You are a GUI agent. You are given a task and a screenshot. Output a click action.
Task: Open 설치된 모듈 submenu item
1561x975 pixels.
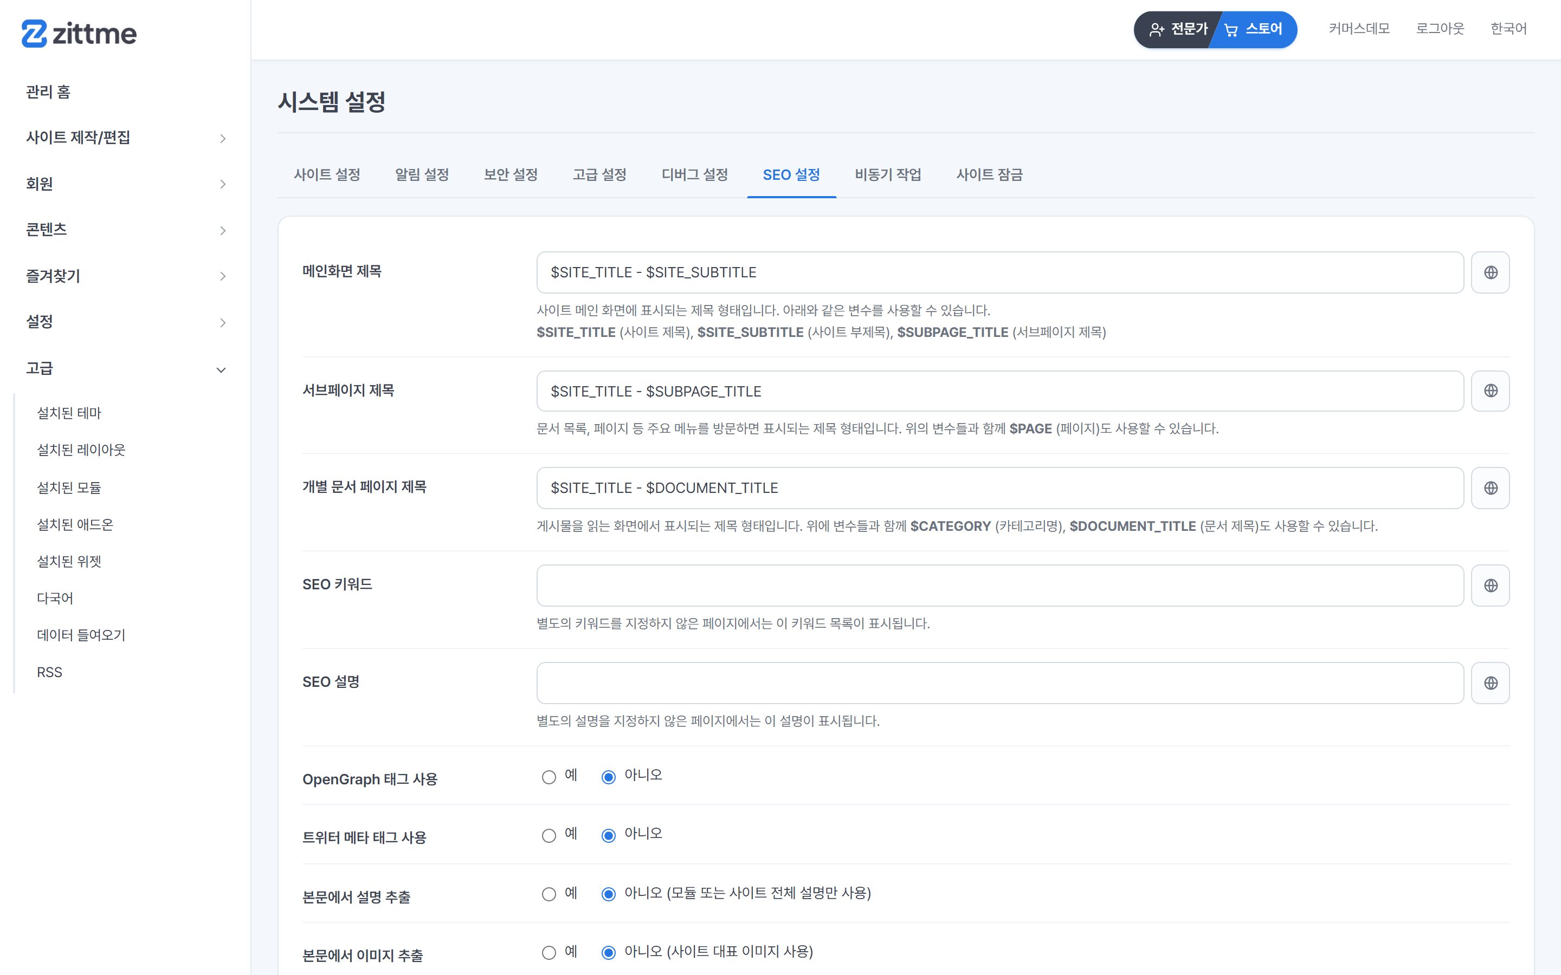point(69,487)
